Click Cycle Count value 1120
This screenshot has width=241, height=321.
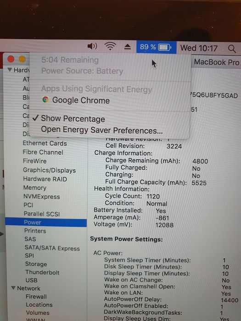click(153, 196)
